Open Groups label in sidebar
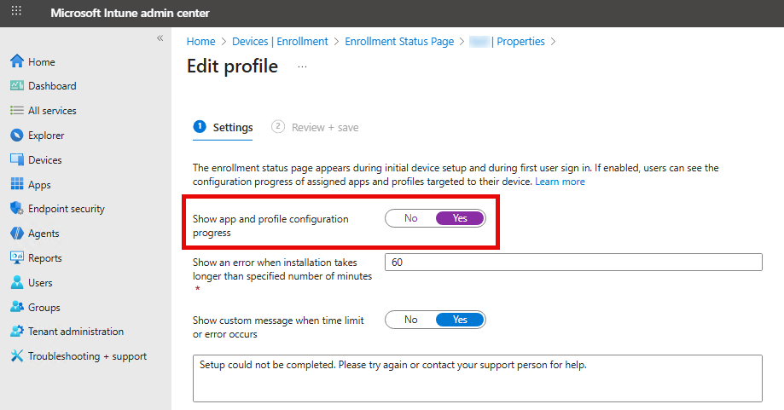 pos(44,308)
